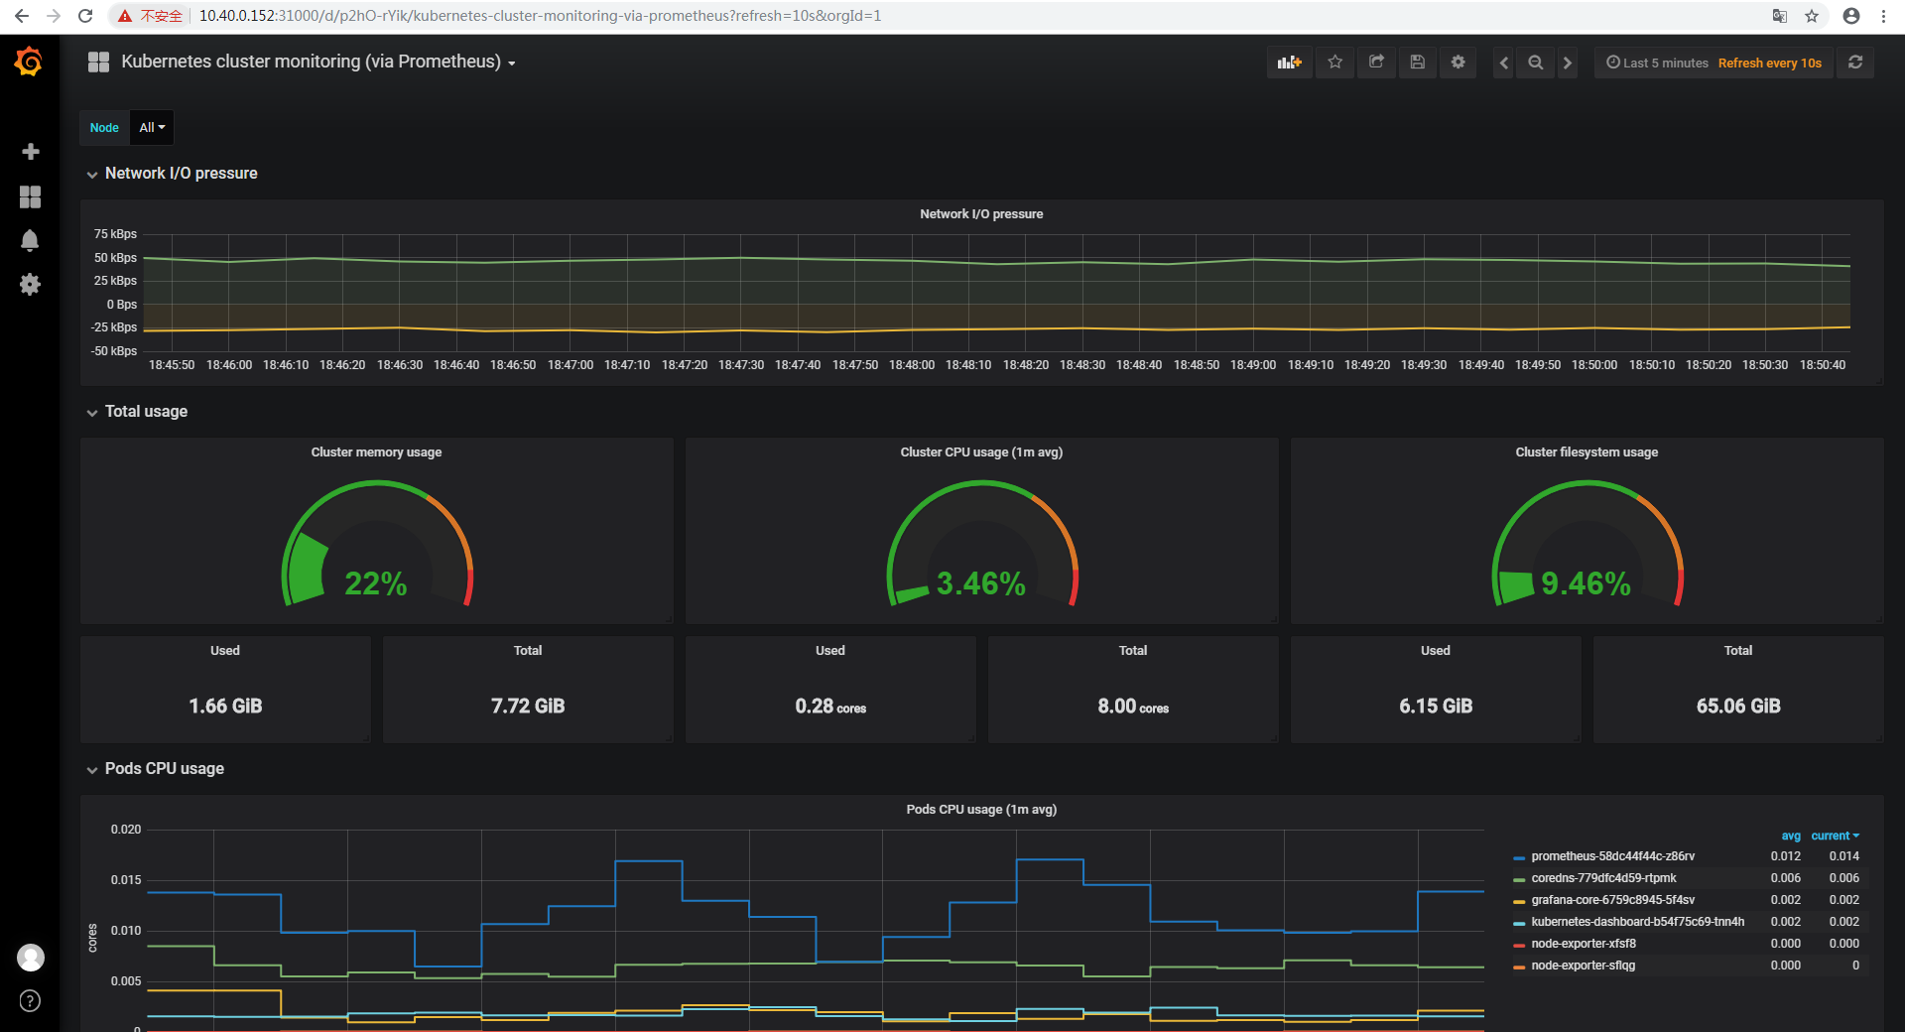
Task: Toggle grafana-core-6759c8945-5f4sv series in legend
Action: tap(1612, 900)
